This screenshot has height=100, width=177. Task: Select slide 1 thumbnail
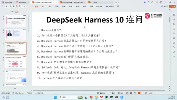(x=16, y=21)
